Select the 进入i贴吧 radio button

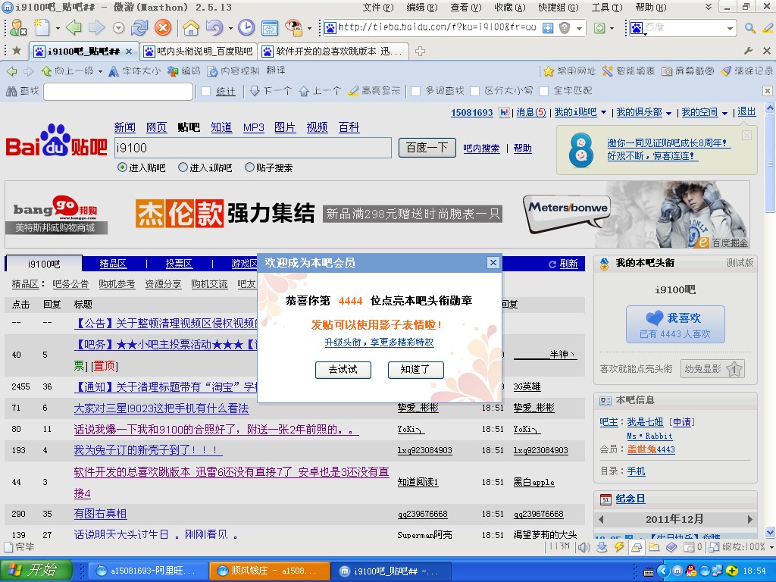pos(183,167)
